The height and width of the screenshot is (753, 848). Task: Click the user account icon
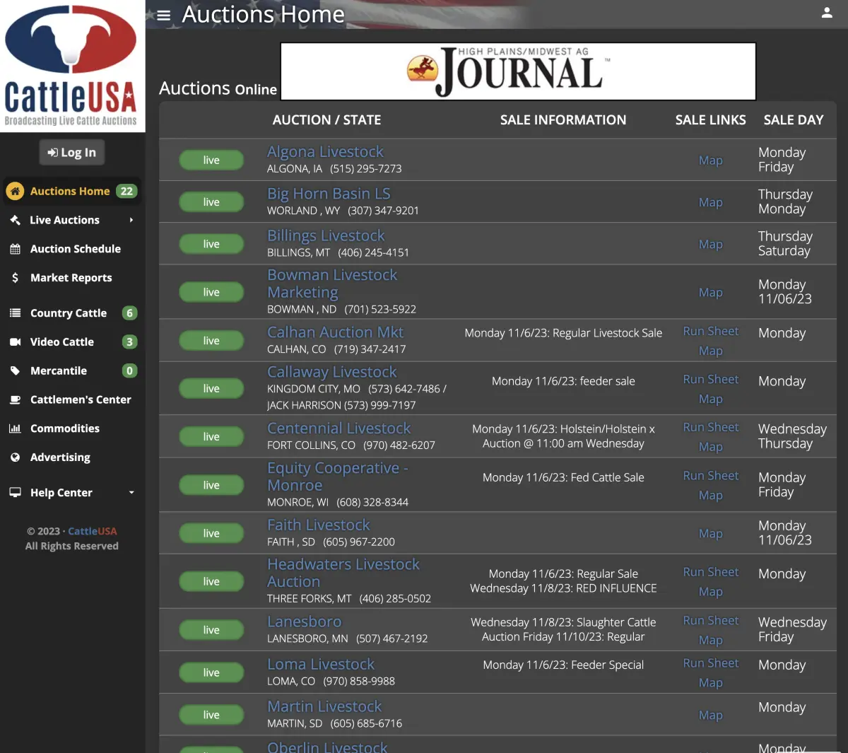tap(827, 13)
